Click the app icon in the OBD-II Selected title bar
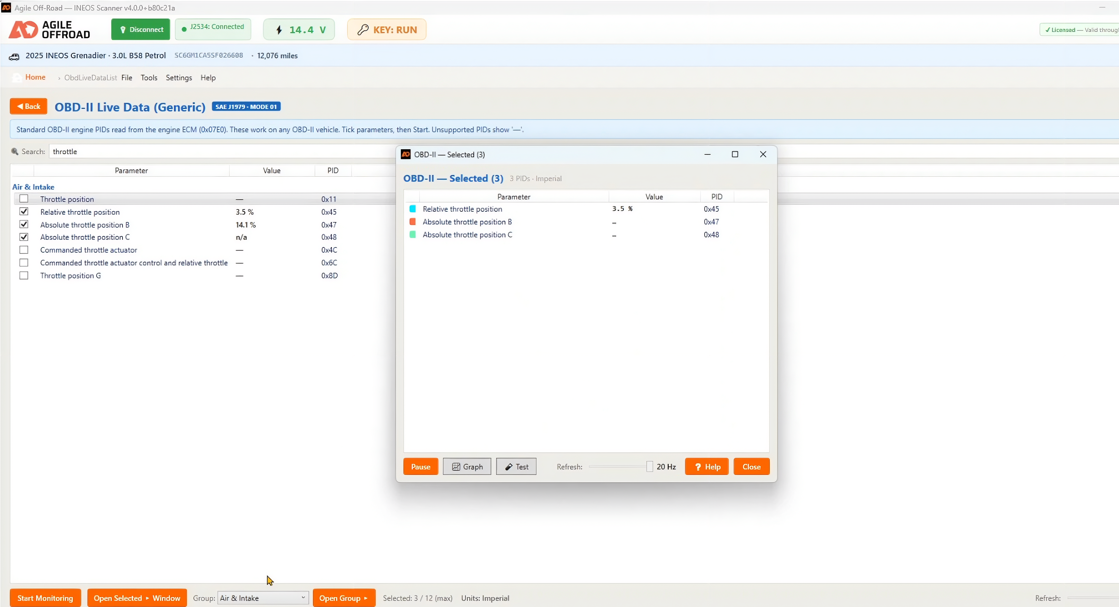The height and width of the screenshot is (607, 1119). coord(406,154)
